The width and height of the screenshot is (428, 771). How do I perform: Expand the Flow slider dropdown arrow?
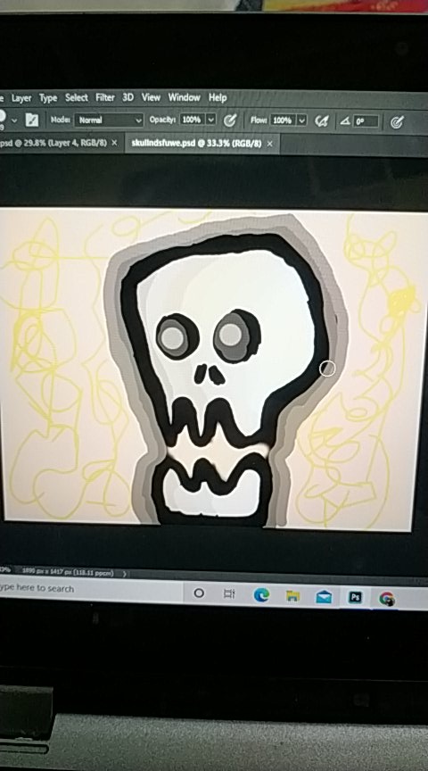coord(301,120)
